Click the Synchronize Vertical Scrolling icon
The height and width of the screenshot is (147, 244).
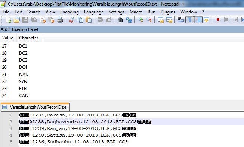[161, 20]
